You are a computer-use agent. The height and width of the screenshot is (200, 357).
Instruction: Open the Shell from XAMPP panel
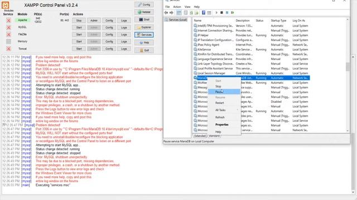coord(144,19)
